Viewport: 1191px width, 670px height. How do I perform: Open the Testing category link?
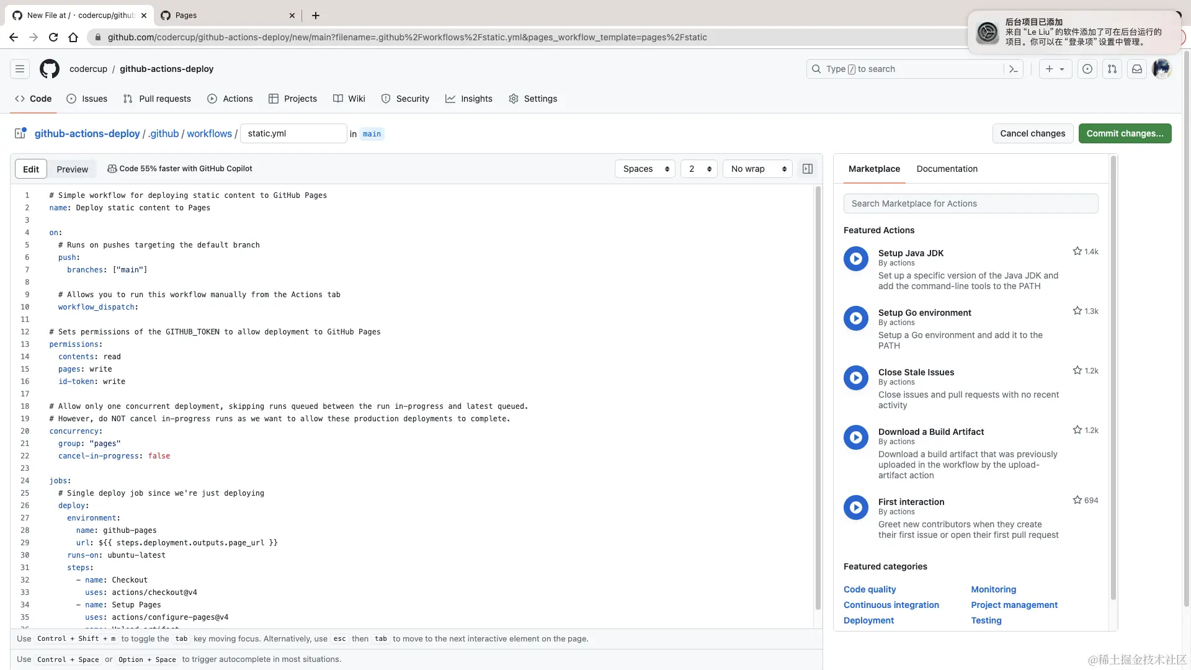[986, 620]
